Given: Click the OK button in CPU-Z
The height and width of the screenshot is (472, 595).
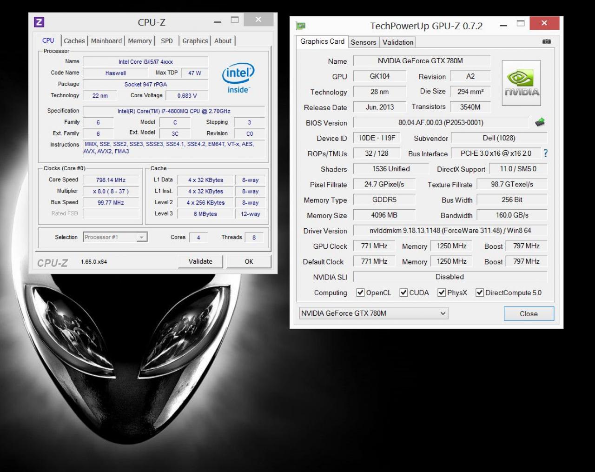Looking at the screenshot, I should (x=249, y=261).
